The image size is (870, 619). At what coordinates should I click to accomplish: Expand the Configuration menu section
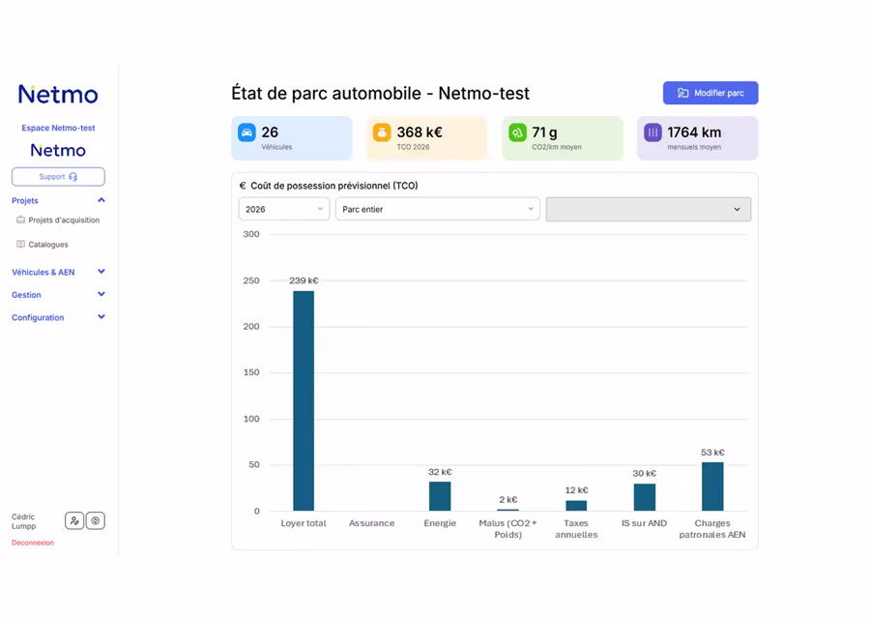click(x=101, y=317)
